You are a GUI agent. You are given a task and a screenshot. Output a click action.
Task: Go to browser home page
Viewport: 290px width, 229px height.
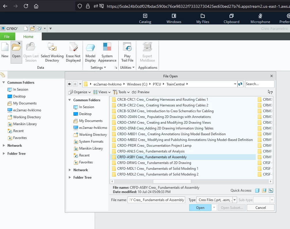[36, 6]
